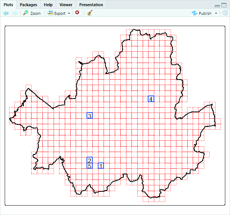This screenshot has height=215, width=230.
Task: Remove current plot with red X icon
Action: pos(77,13)
